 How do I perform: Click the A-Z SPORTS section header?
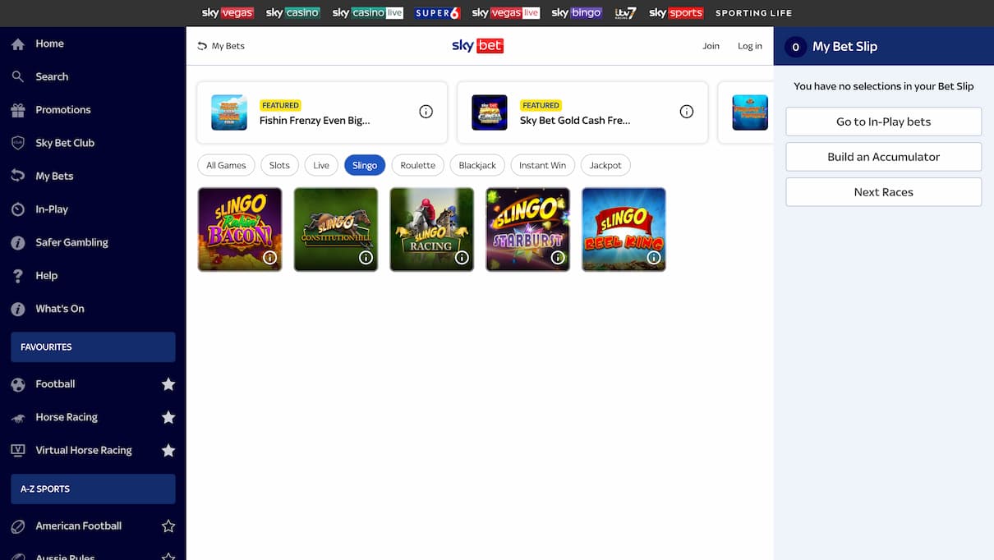[93, 489]
